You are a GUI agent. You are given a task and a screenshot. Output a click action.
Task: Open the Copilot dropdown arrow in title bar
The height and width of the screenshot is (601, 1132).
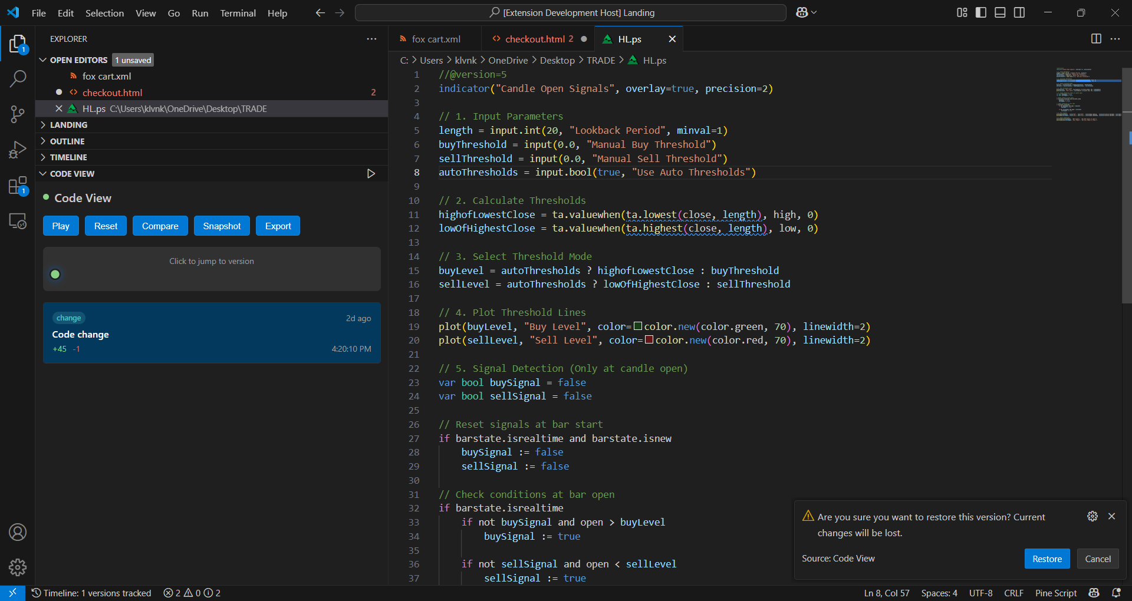pos(814,12)
